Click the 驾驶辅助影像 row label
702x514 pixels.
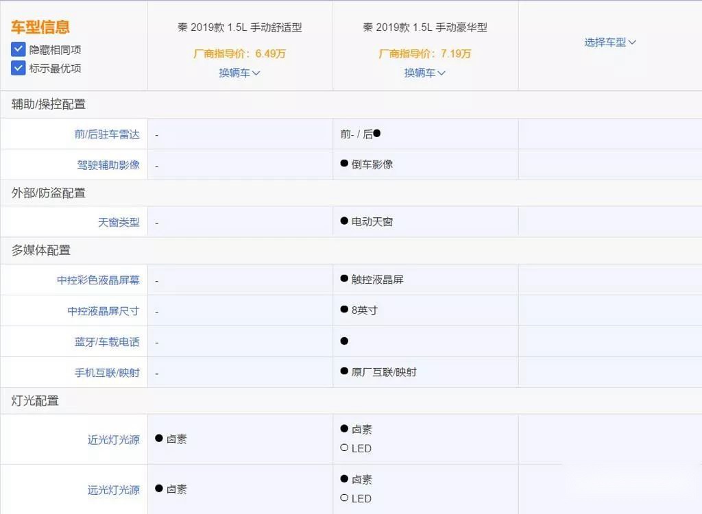[x=108, y=165]
